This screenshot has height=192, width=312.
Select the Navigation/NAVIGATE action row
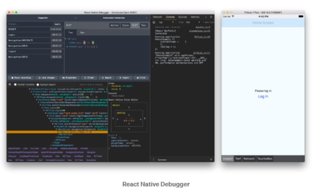pos(35,40)
